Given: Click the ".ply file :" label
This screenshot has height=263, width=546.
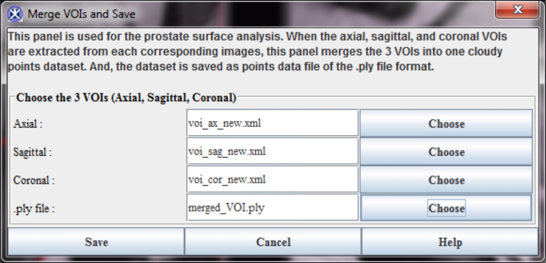Looking at the screenshot, I should pyautogui.click(x=34, y=208).
